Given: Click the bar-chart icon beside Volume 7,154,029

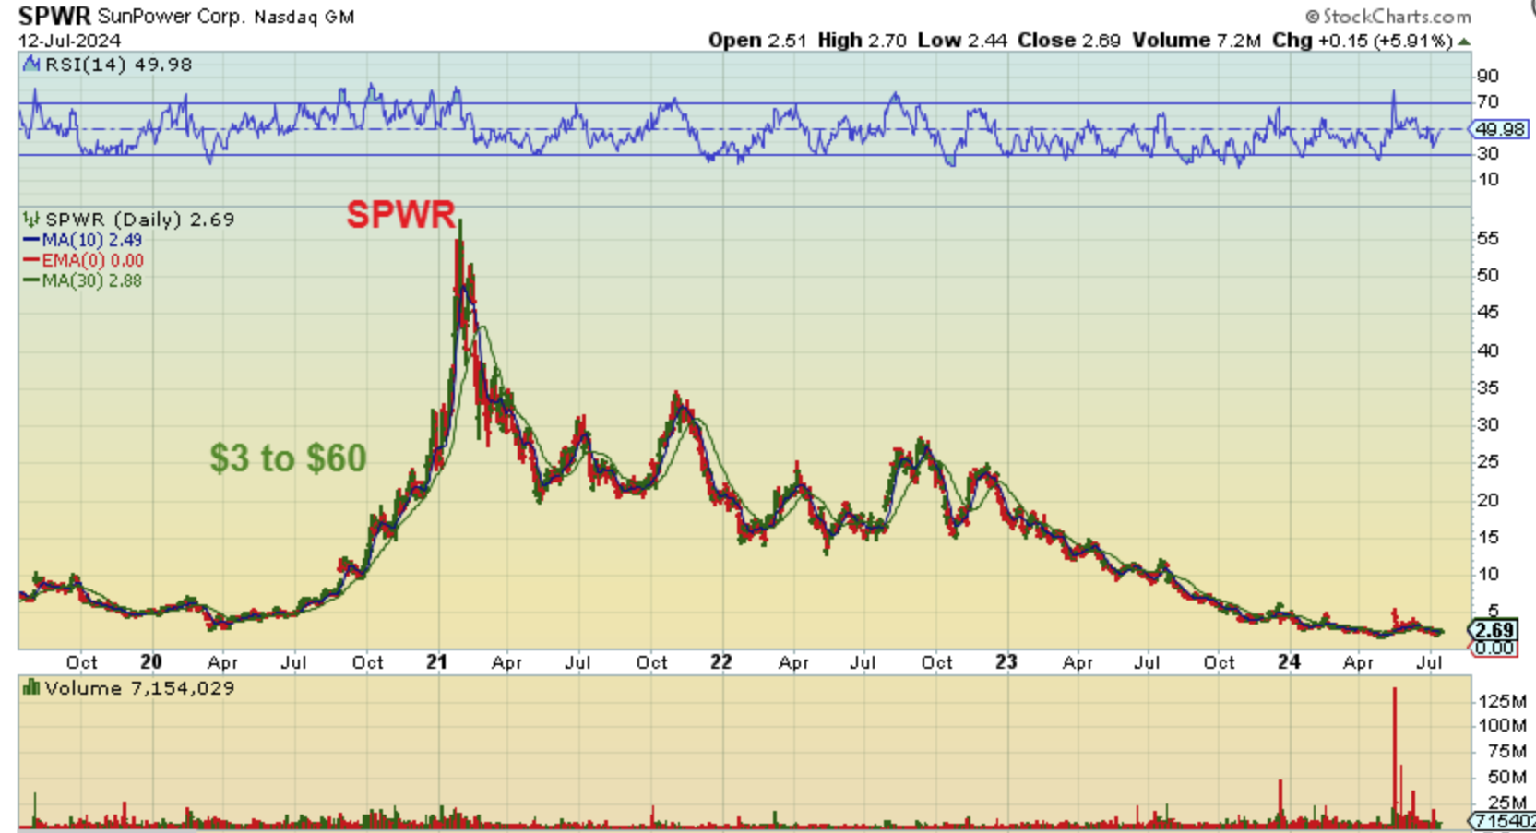Looking at the screenshot, I should pyautogui.click(x=31, y=688).
